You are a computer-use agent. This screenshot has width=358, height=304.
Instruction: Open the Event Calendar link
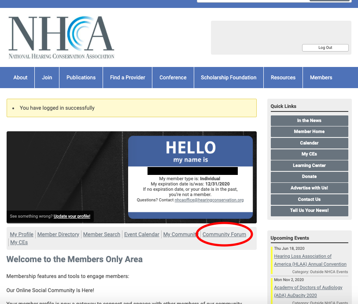(141, 234)
